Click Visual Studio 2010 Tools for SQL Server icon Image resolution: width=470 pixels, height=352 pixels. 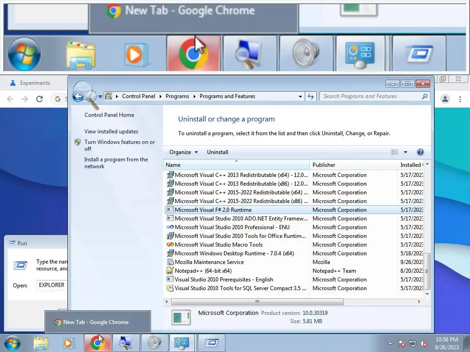pyautogui.click(x=170, y=288)
